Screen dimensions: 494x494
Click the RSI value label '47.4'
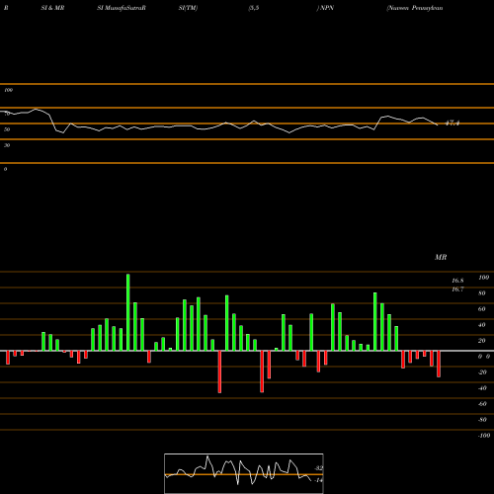click(x=453, y=123)
